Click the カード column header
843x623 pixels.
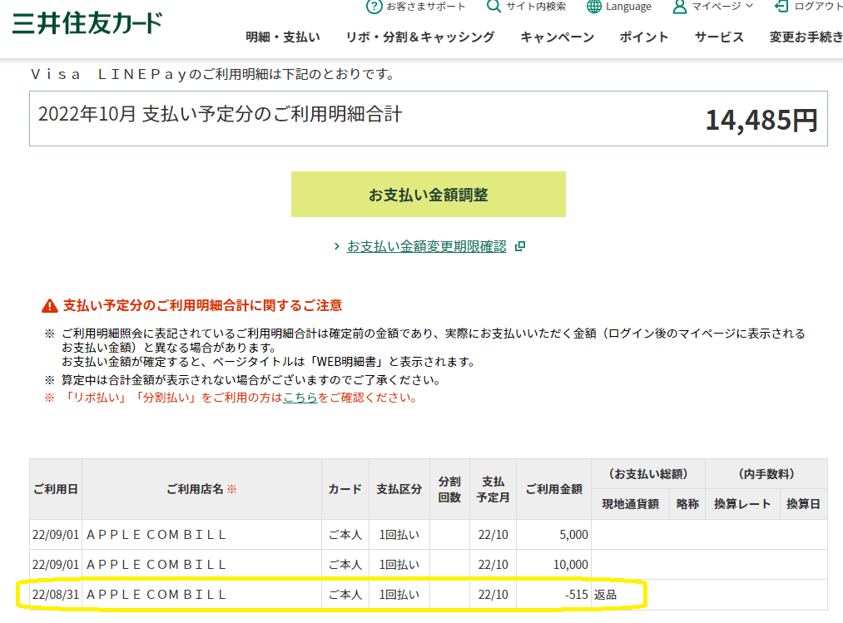345,489
